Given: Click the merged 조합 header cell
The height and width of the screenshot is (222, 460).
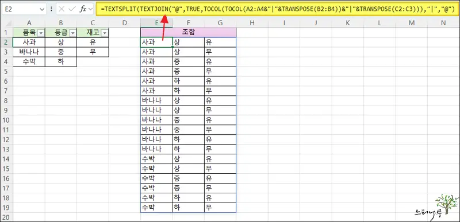Looking at the screenshot, I should [189, 33].
